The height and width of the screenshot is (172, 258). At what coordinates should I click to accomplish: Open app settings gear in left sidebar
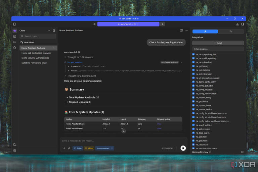click(x=15, y=150)
